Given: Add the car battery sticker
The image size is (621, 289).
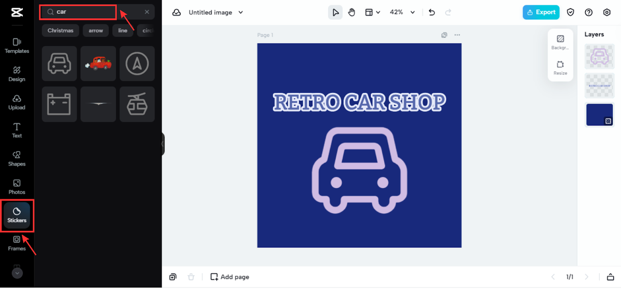Looking at the screenshot, I should point(59,104).
